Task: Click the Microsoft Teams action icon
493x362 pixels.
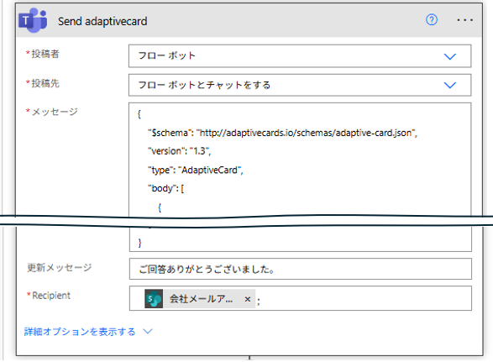Action: click(33, 20)
